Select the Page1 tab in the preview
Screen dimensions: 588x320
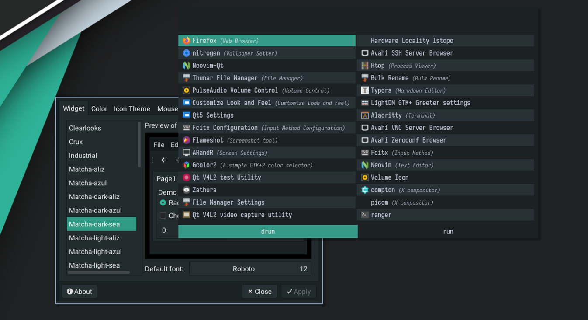[x=166, y=178]
